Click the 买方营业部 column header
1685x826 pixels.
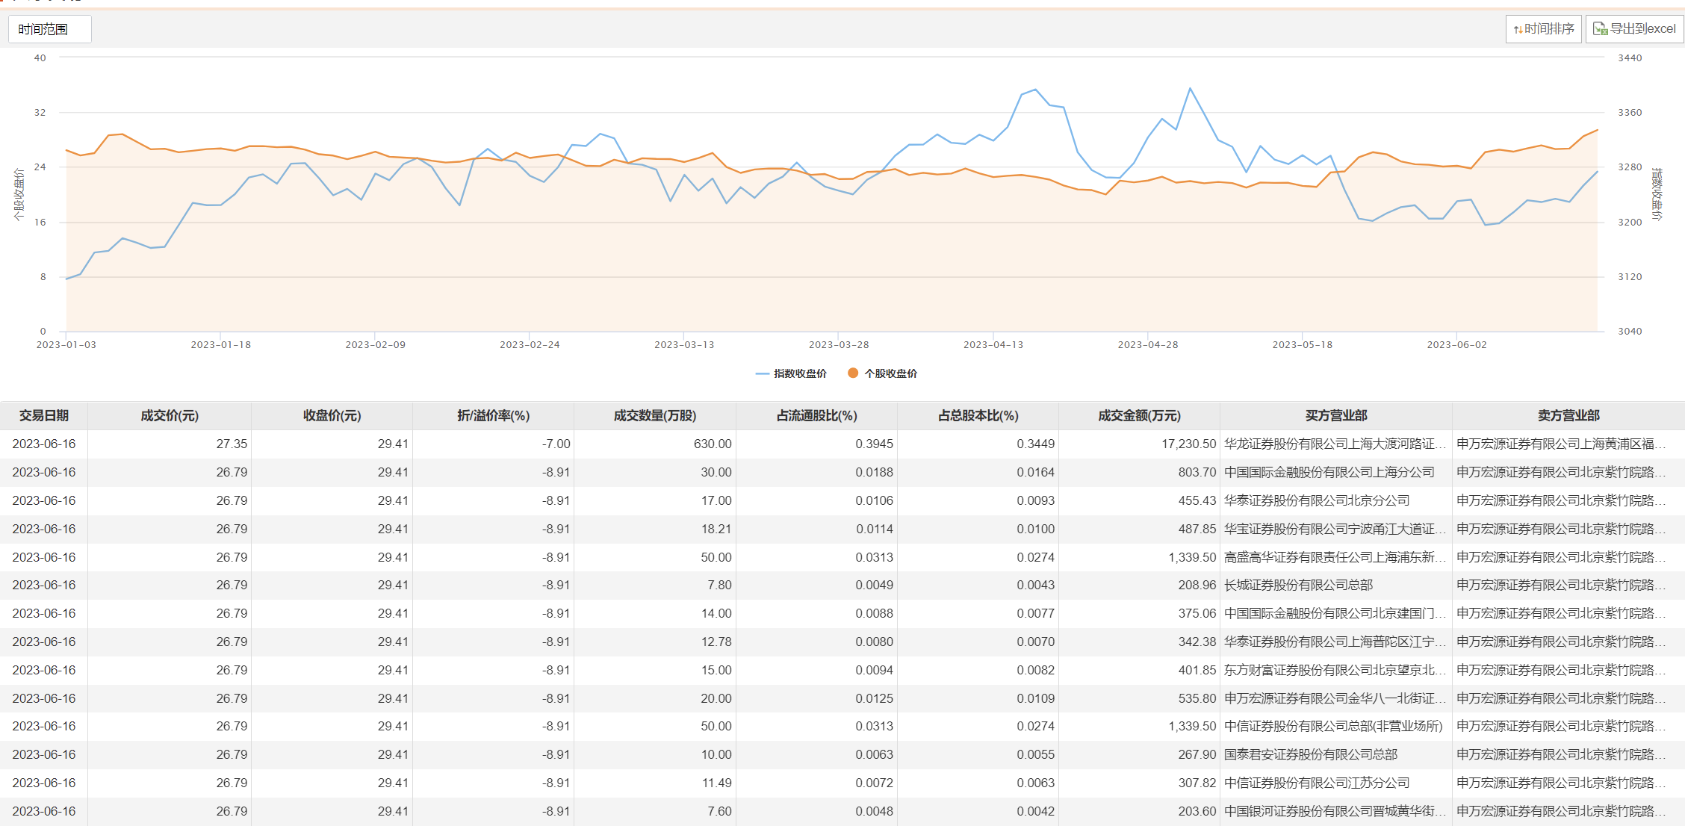point(1335,415)
